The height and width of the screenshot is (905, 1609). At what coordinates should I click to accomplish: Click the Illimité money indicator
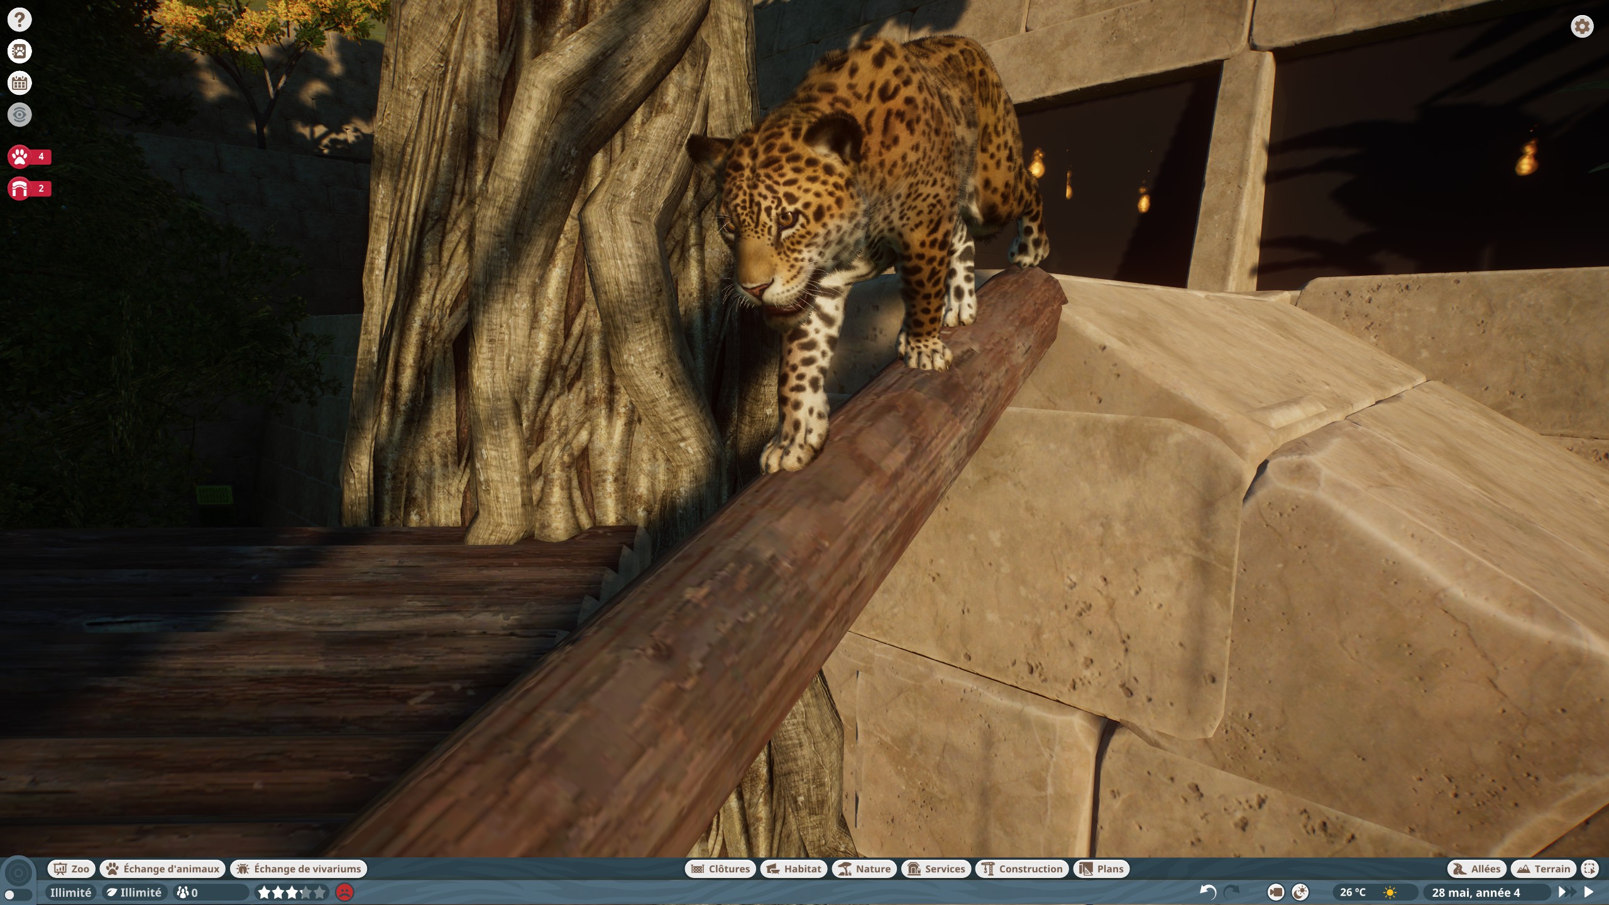pos(70,892)
